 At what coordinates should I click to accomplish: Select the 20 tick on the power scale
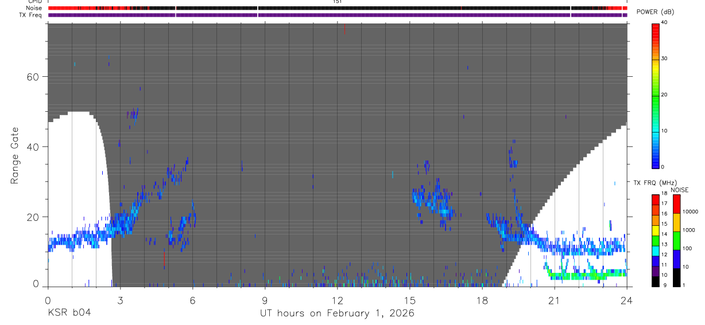tap(664, 95)
